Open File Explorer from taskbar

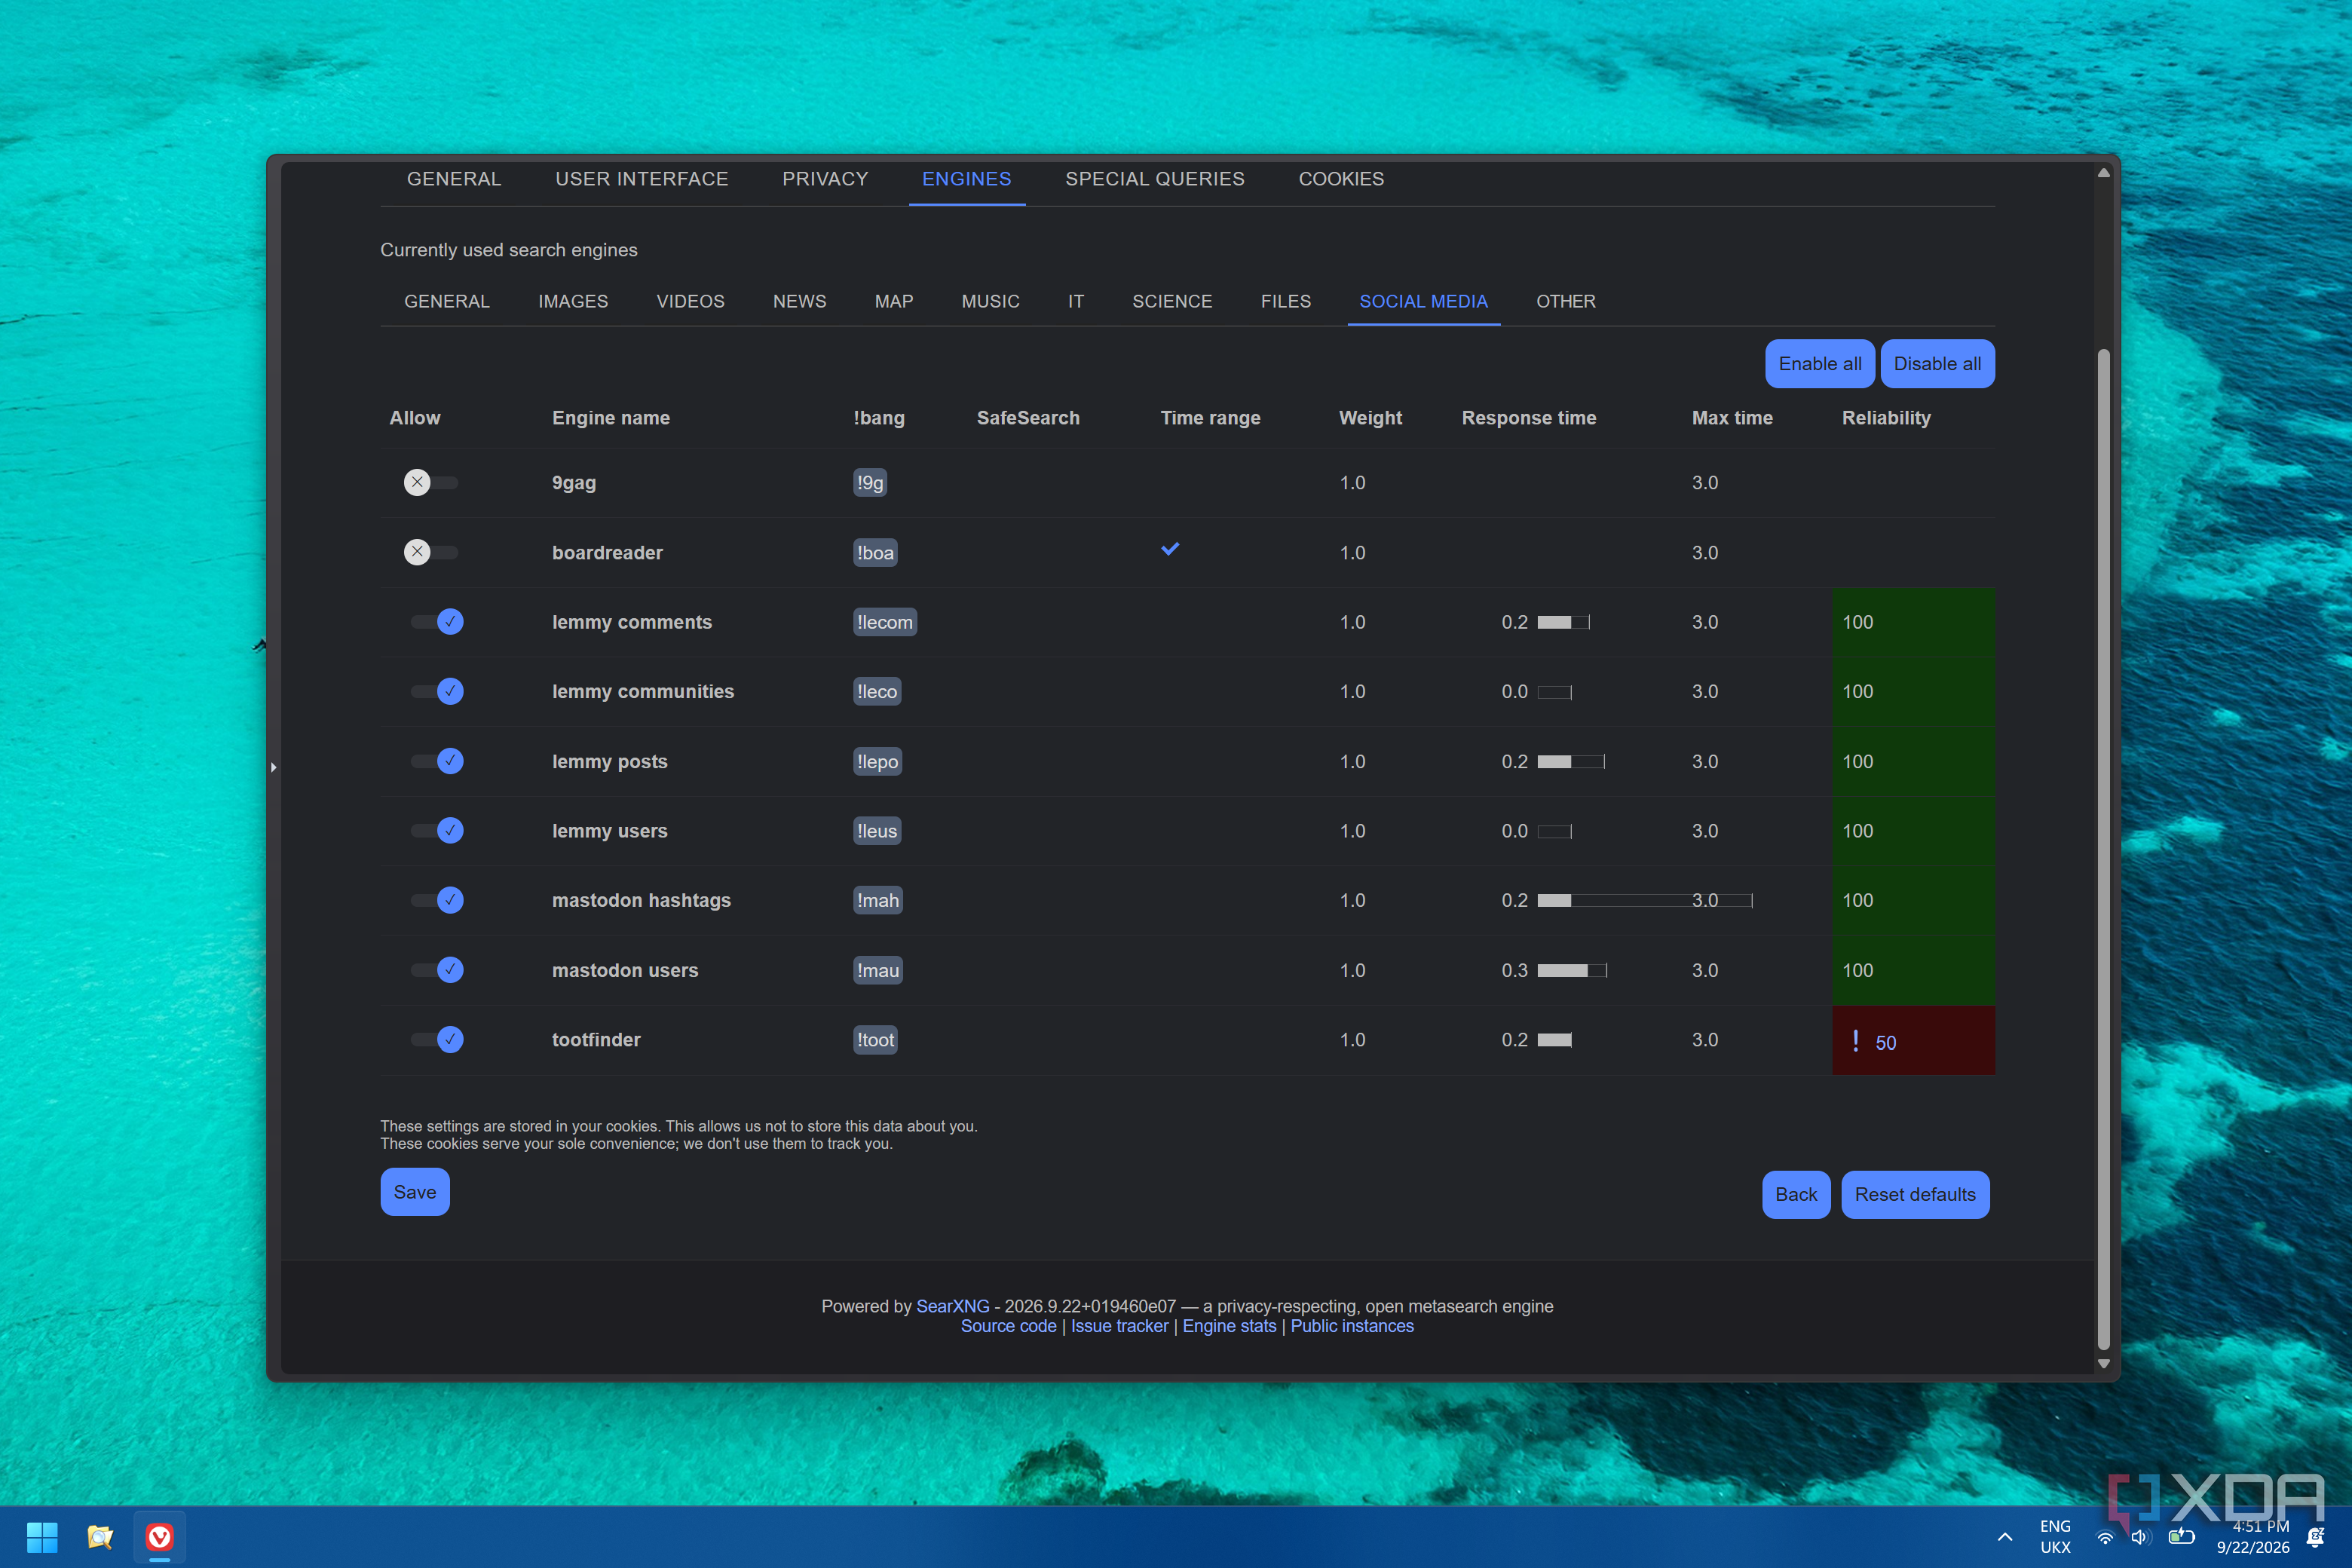coord(100,1537)
